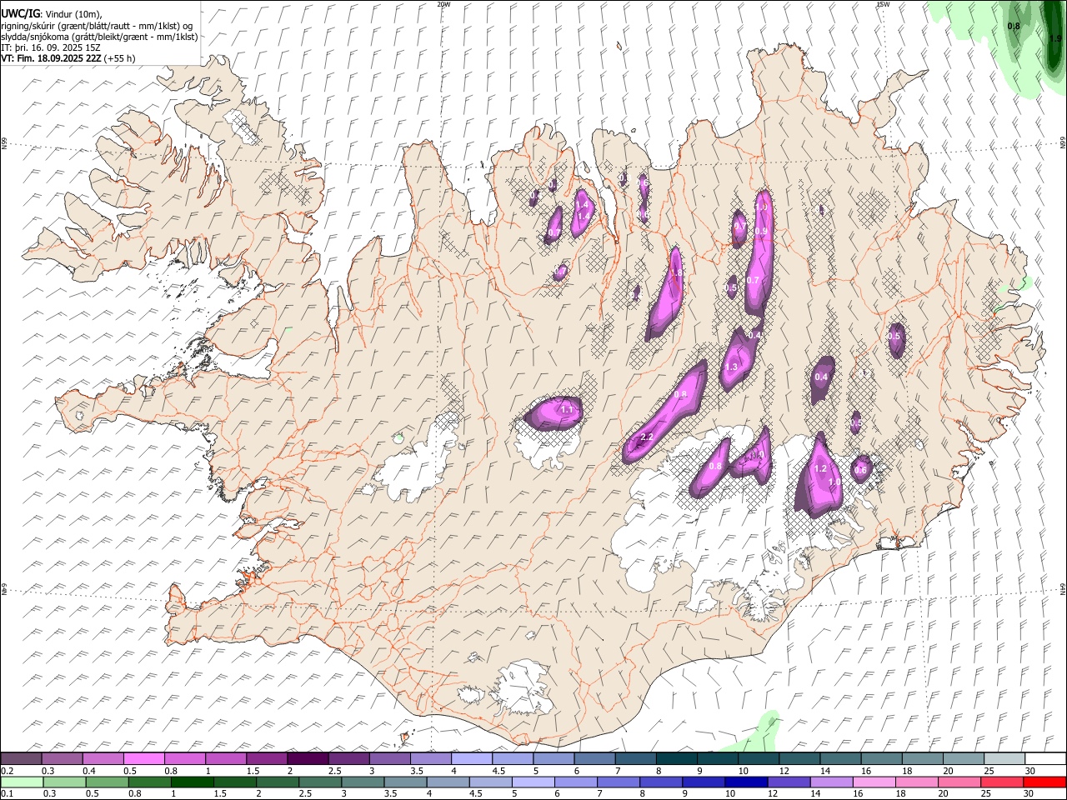This screenshot has width=1067, height=800.
Task: Click the 7 medium blue swatch, bottom legend row
Action: click(x=619, y=782)
